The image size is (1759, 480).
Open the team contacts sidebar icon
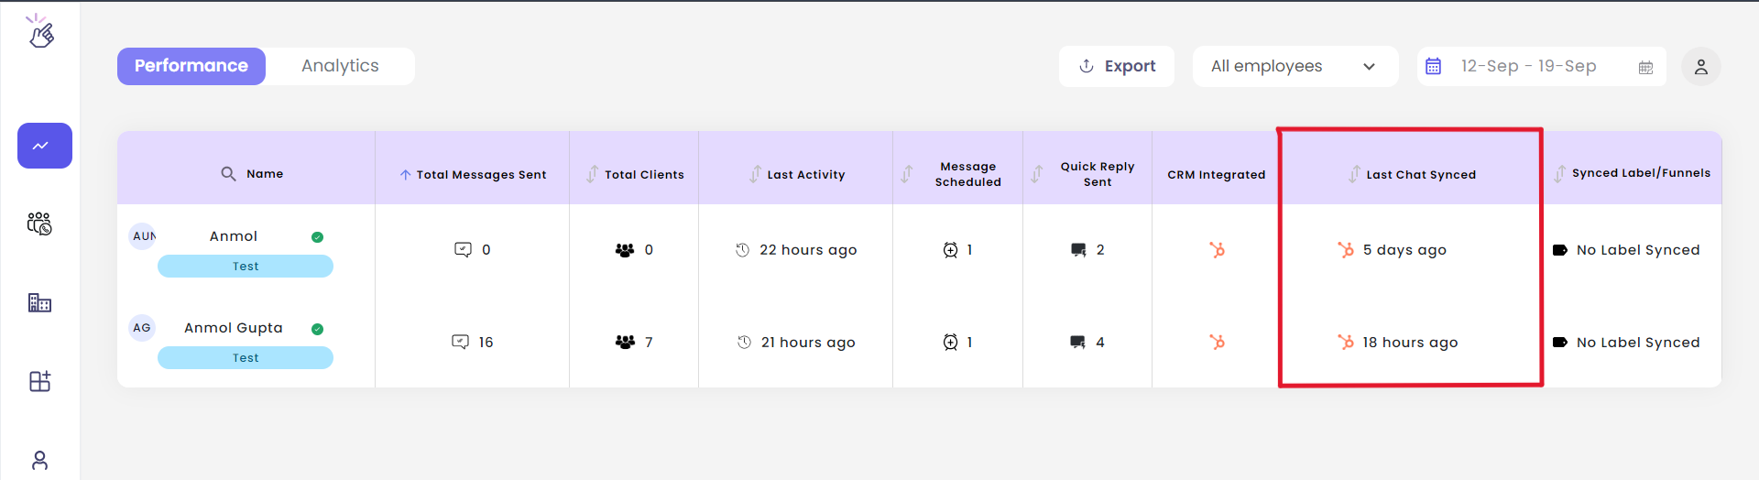coord(39,224)
